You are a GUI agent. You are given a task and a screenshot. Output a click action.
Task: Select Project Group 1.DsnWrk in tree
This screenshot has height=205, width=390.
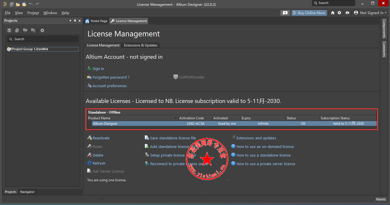(x=43, y=49)
